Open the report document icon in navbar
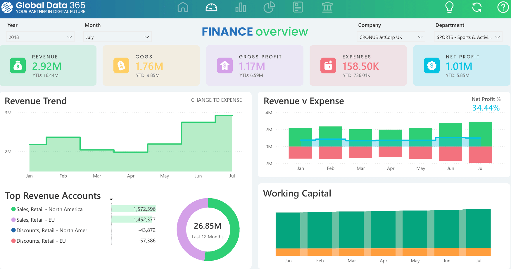511x269 pixels. click(298, 8)
